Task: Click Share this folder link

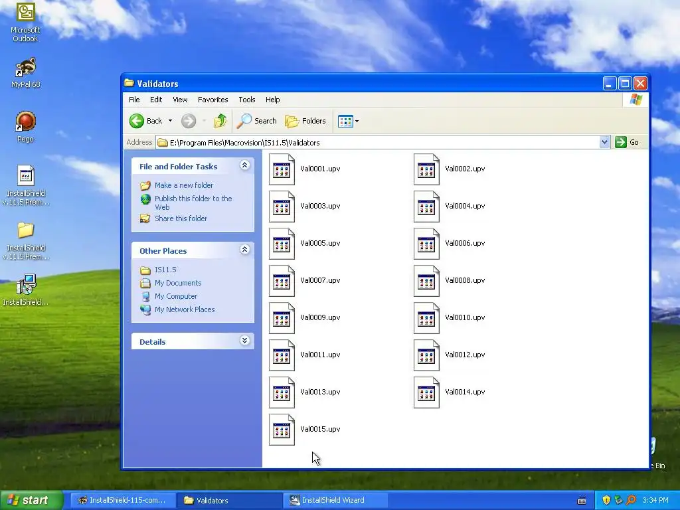Action: [181, 218]
